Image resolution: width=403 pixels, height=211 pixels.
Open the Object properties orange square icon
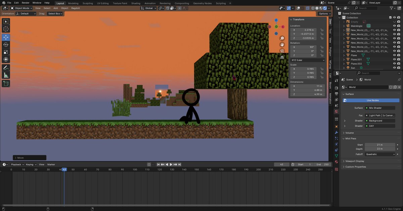[x=337, y=127]
